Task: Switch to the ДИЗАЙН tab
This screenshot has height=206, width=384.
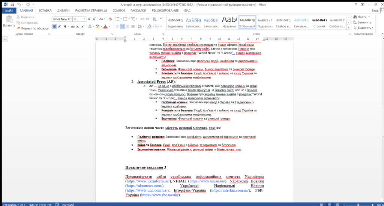Action: point(63,10)
